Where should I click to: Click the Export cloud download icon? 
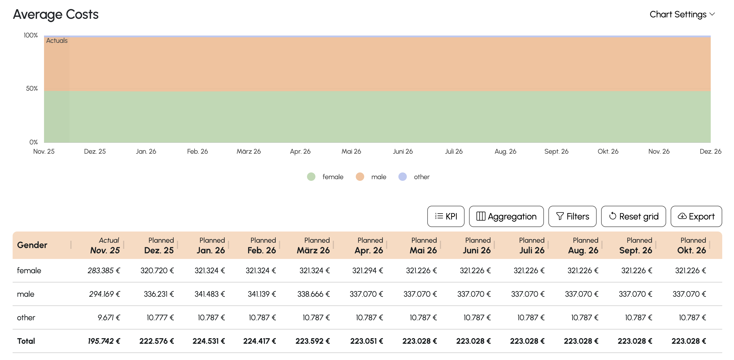pos(682,216)
